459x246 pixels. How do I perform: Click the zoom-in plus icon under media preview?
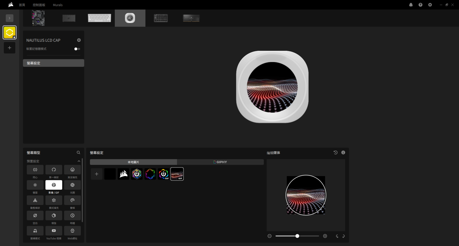[325, 236]
